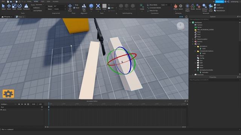241x135 pixels.
Task: Switch to the TEST ribbon tab
Action: [43, 1]
